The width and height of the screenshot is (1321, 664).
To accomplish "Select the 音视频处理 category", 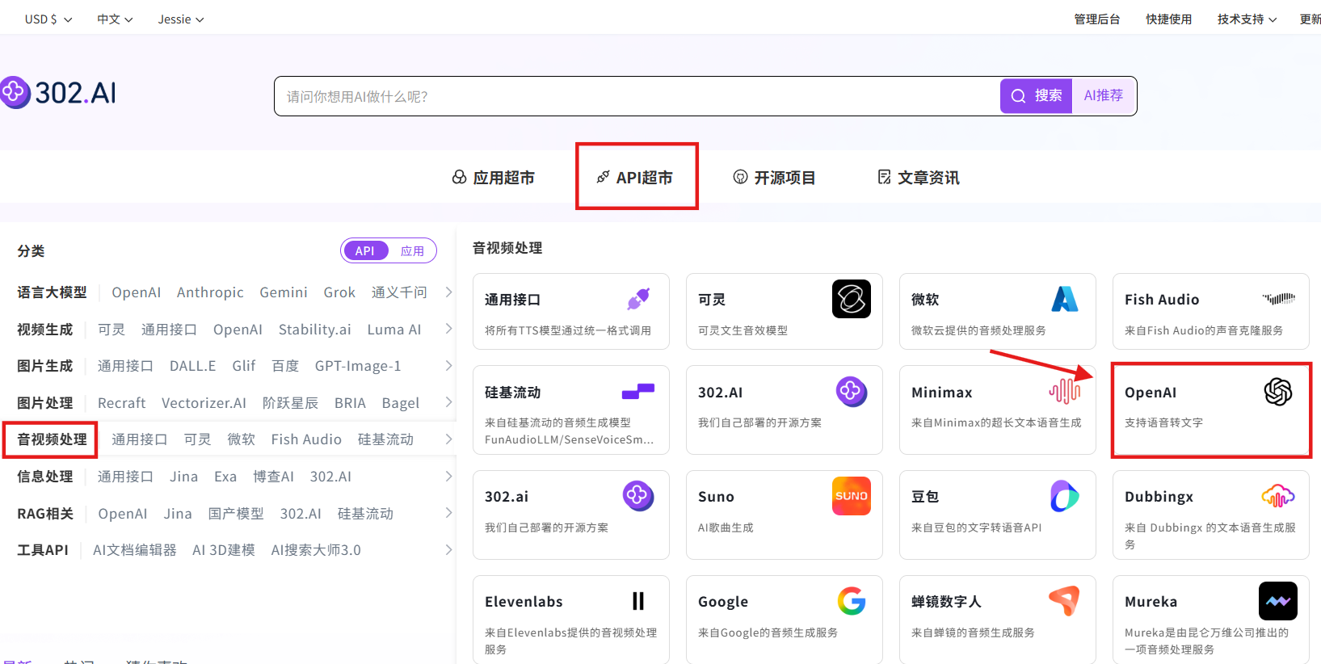I will click(x=52, y=439).
